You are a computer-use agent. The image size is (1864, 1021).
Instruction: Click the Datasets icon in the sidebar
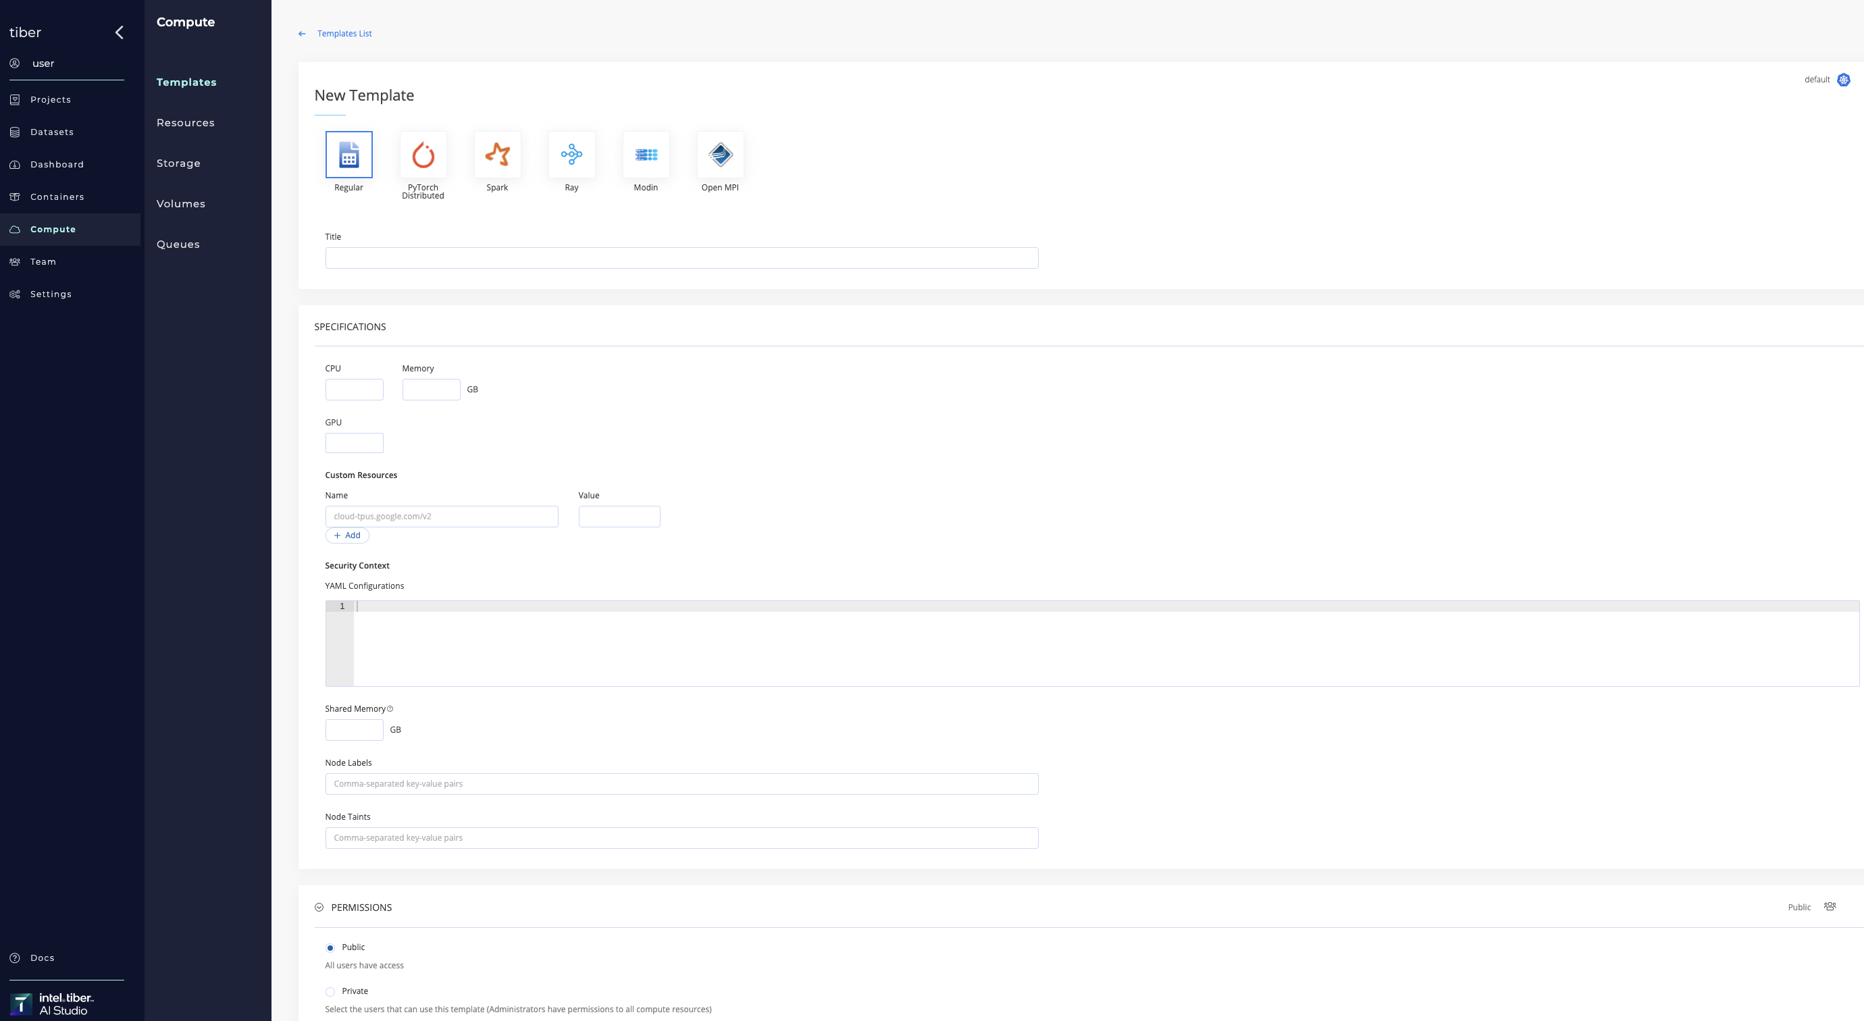click(14, 132)
